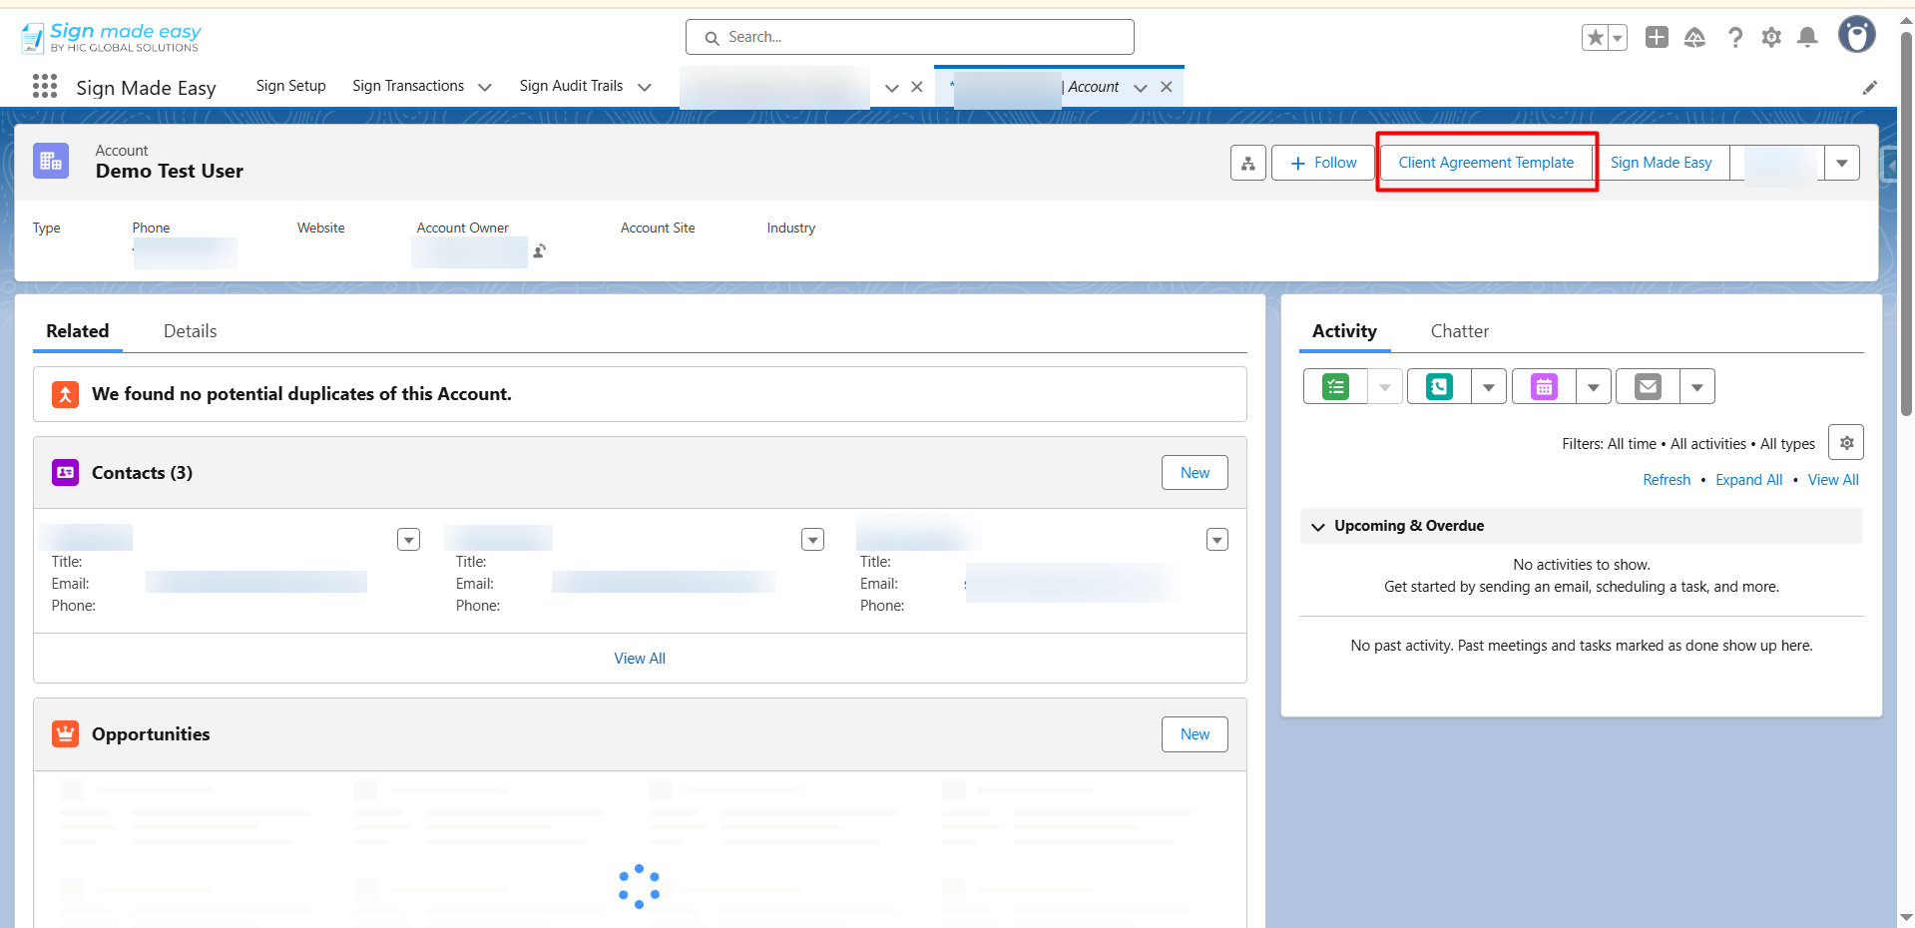The height and width of the screenshot is (928, 1915).
Task: Open the user profile avatar
Action: pyautogui.click(x=1857, y=35)
